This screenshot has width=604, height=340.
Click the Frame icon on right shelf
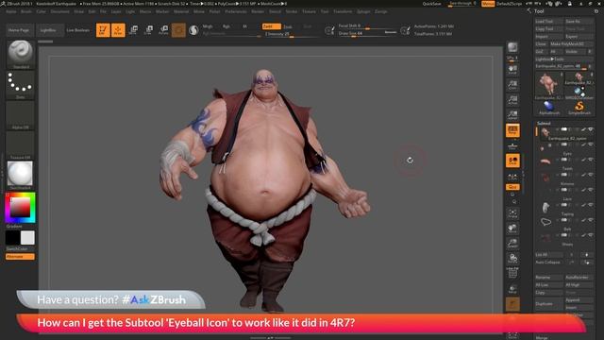pos(512,213)
